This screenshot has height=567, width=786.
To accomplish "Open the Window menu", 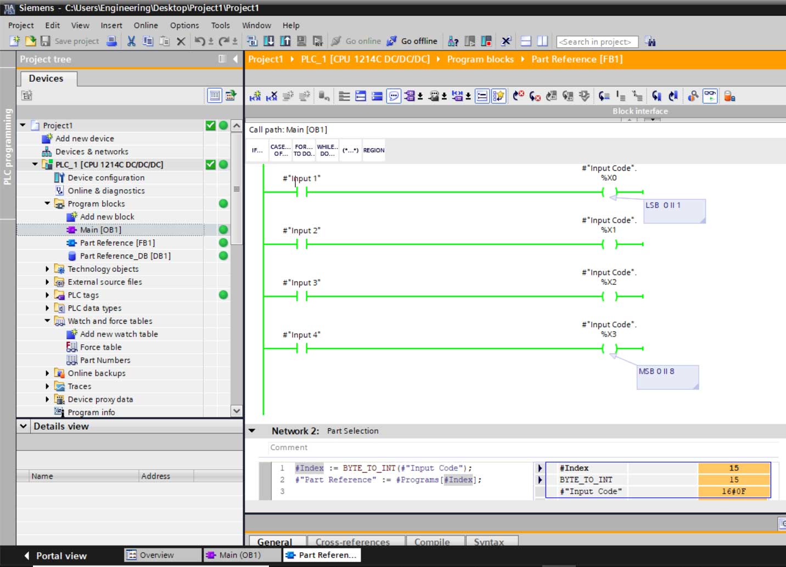I will pyautogui.click(x=256, y=25).
